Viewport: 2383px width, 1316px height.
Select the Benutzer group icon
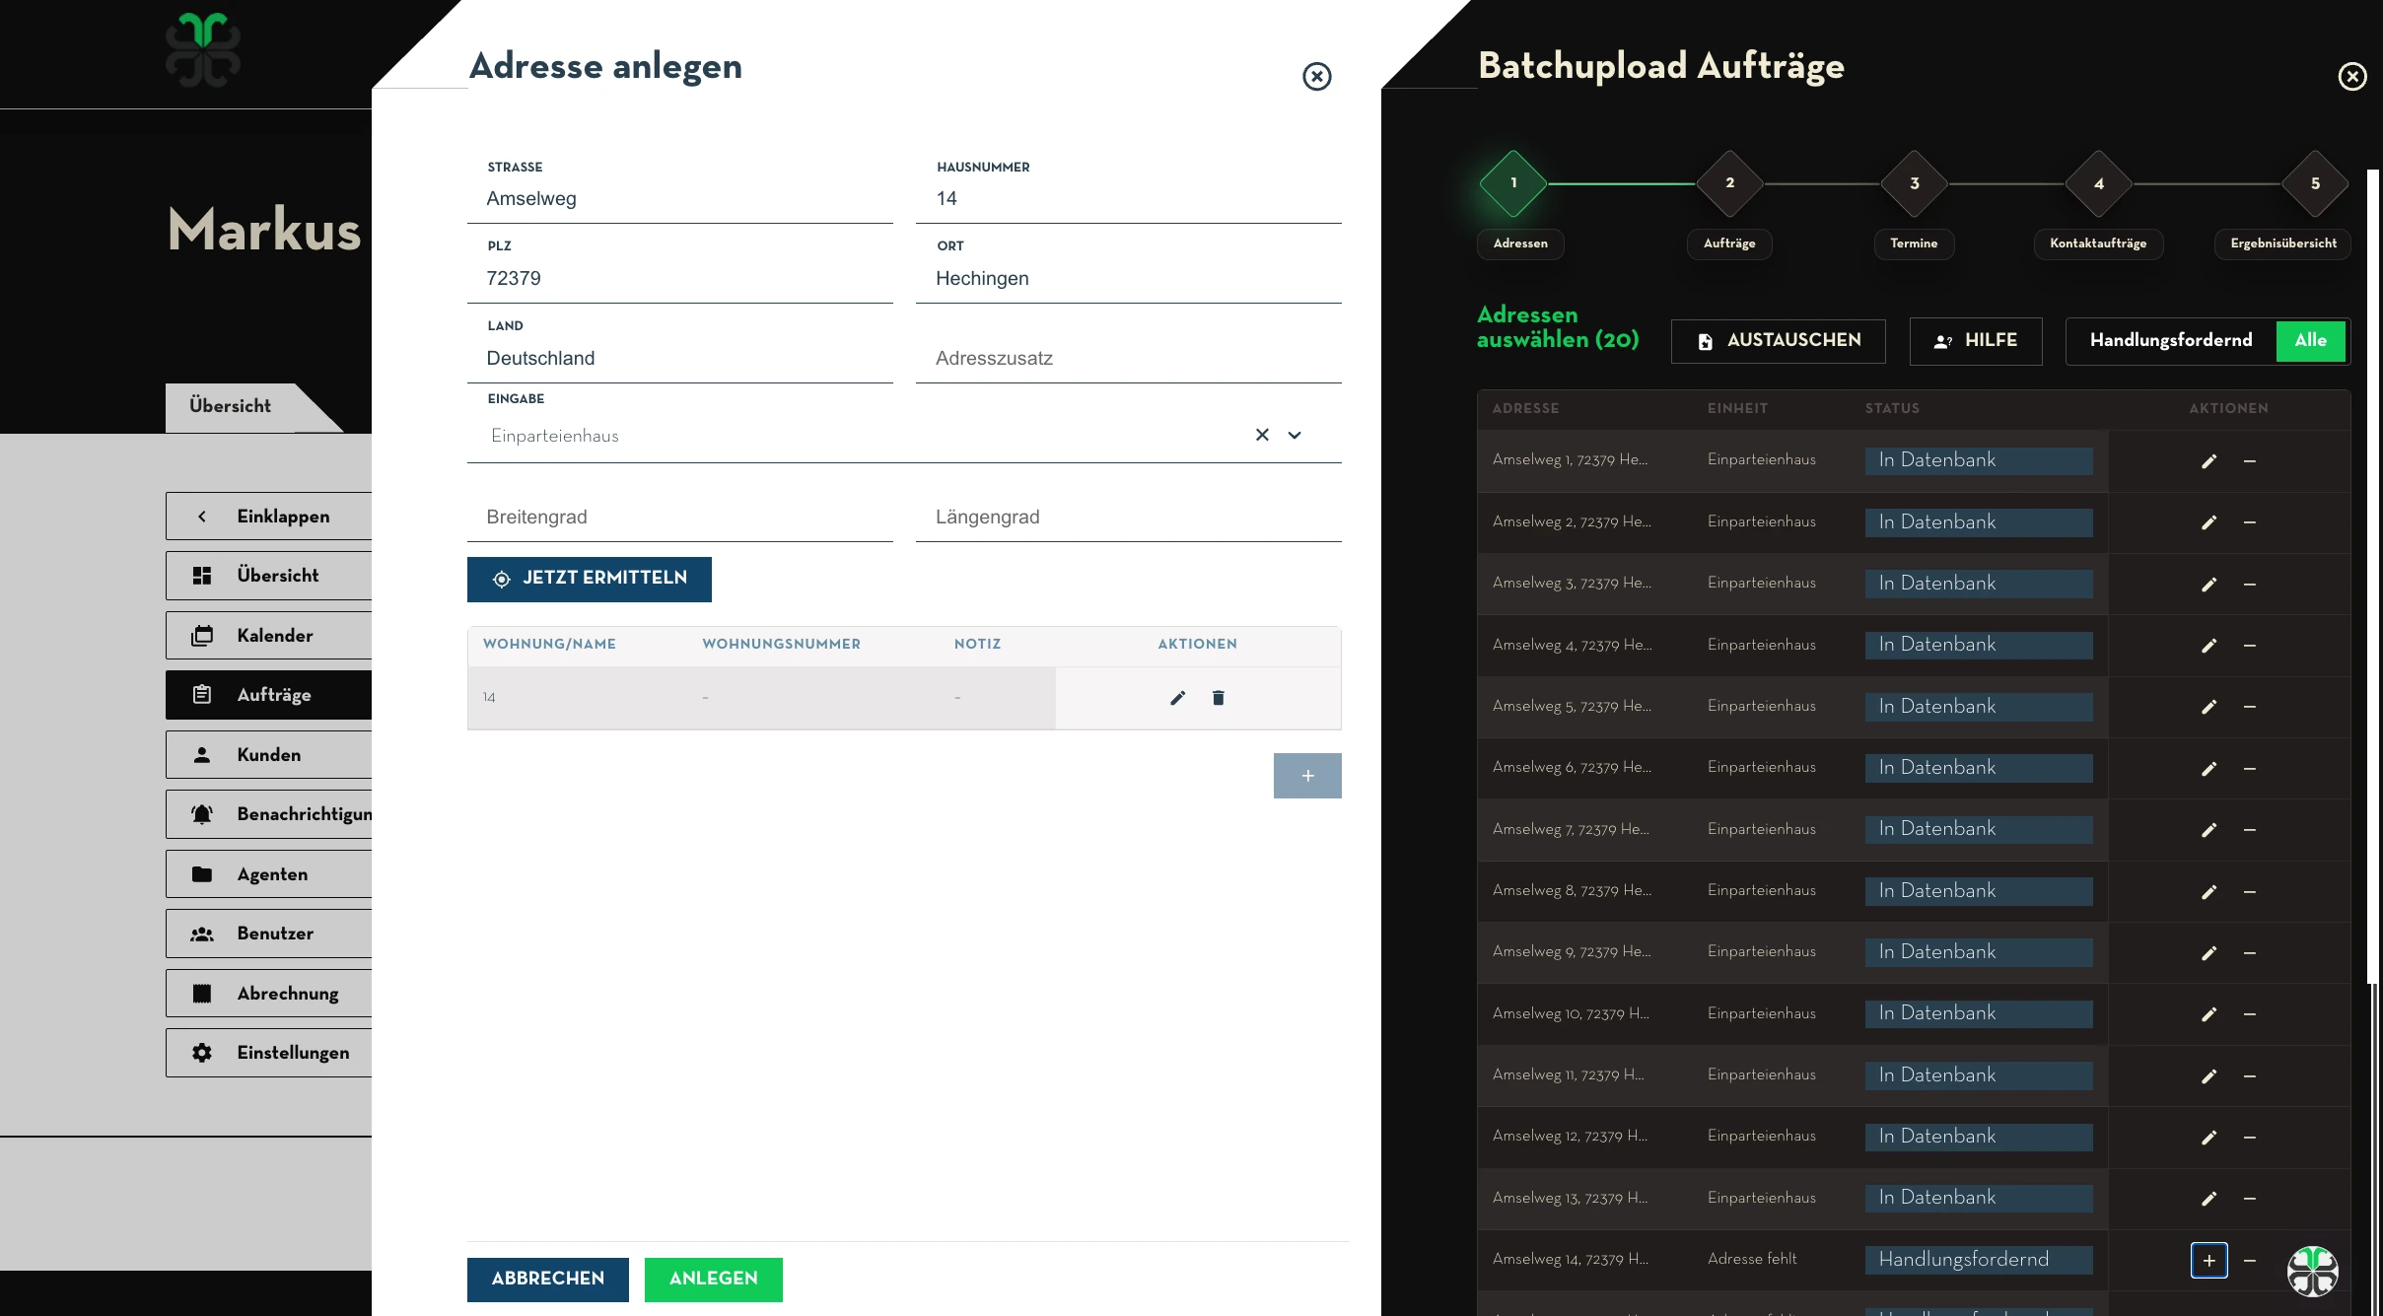click(202, 934)
